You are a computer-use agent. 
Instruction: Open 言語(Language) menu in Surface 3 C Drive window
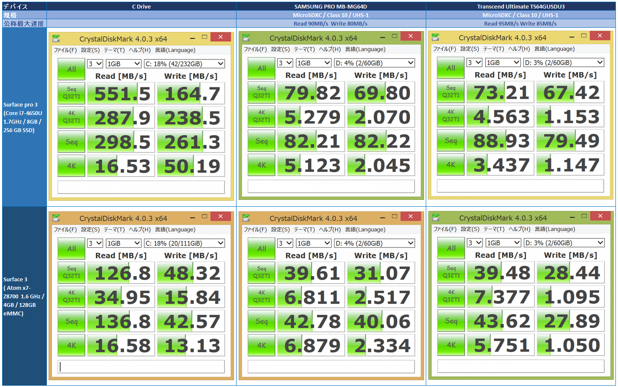(175, 229)
